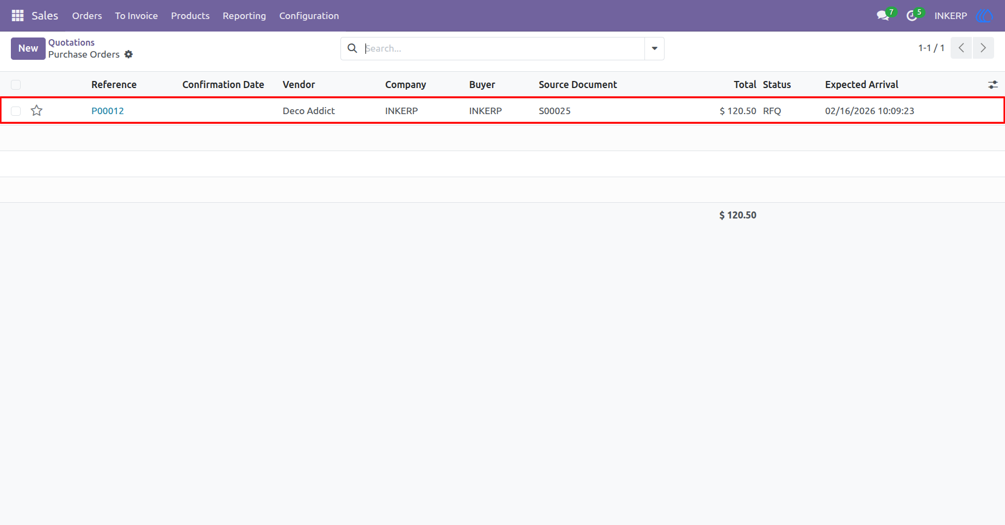Tick the checkbox for row P00012
The height and width of the screenshot is (525, 1005).
pos(16,111)
